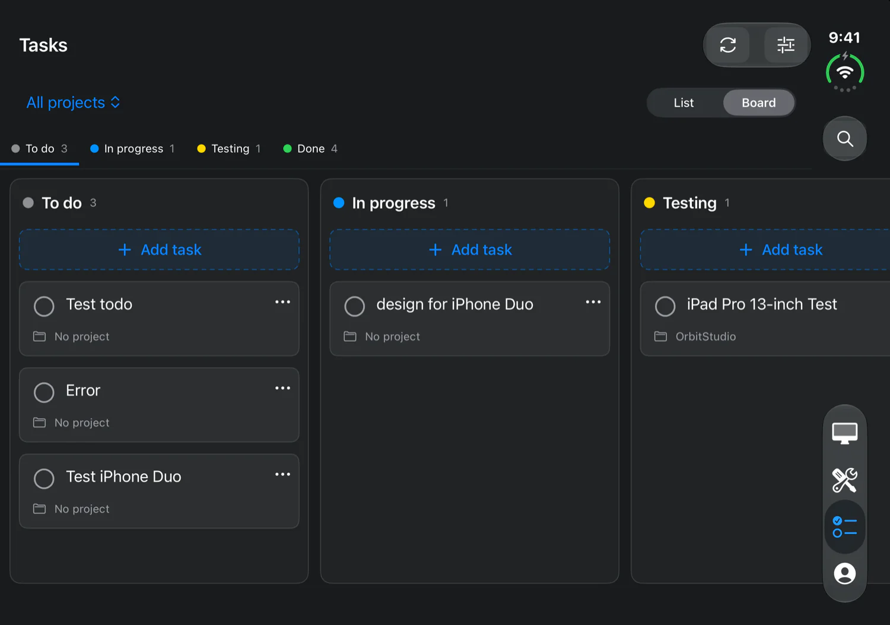Open the tools wrench and screwdriver section
890x625 pixels.
[845, 480]
